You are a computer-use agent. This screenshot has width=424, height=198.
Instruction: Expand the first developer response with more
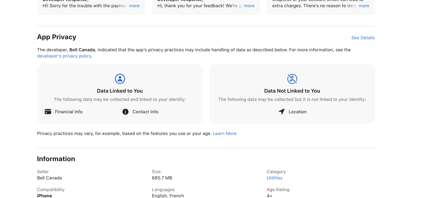[x=134, y=6]
